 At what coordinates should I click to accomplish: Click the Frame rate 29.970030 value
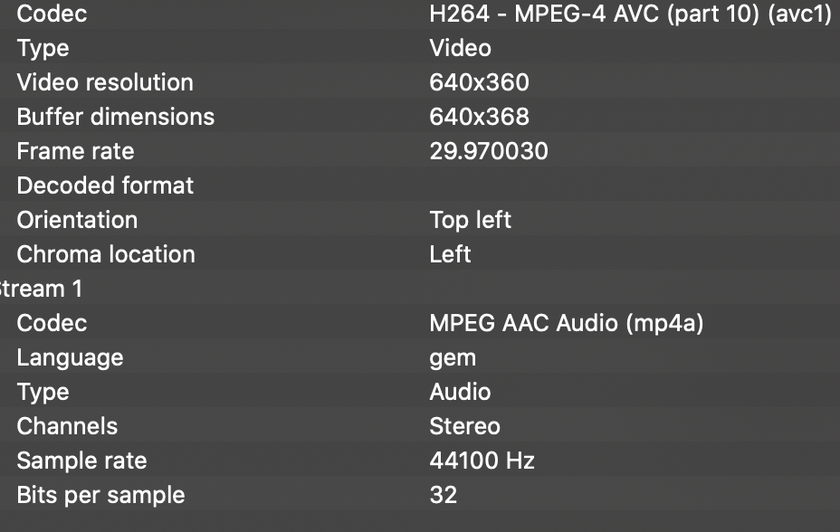489,151
